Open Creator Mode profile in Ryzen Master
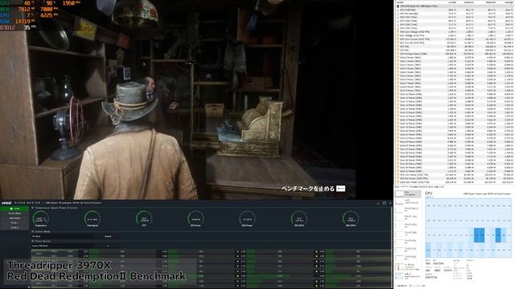Image resolution: width=515 pixels, height=289 pixels. point(14,214)
